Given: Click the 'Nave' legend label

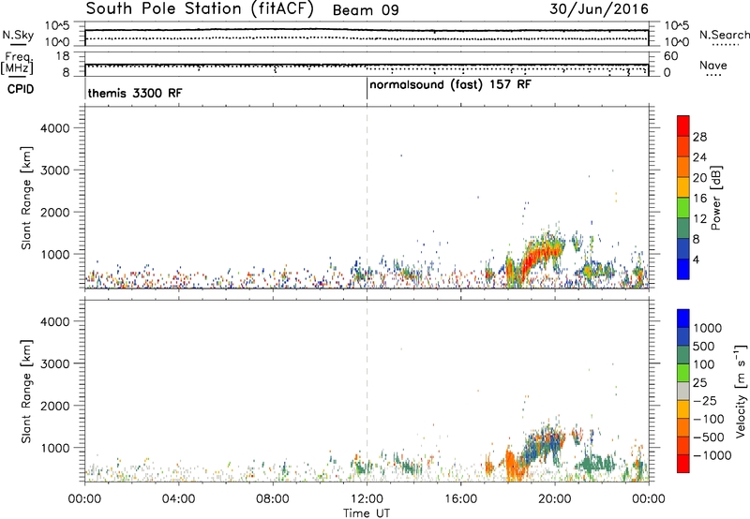Looking at the screenshot, I should pos(712,65).
